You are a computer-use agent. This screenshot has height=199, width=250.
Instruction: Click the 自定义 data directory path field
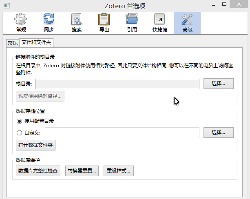pyautogui.click(x=122, y=133)
